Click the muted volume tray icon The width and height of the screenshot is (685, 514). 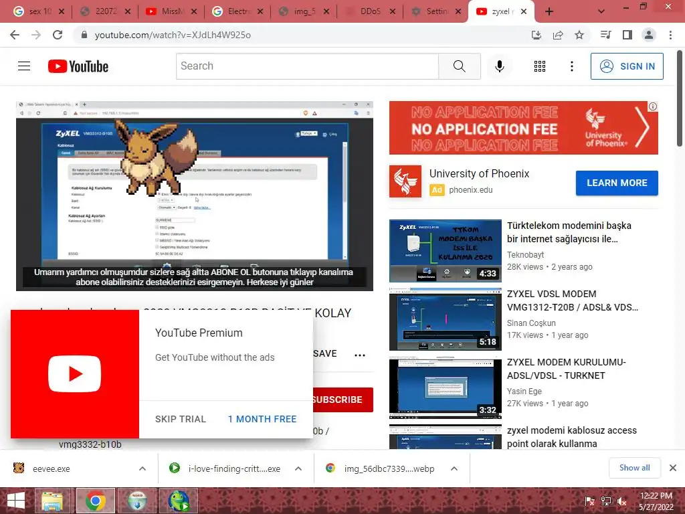point(622,501)
